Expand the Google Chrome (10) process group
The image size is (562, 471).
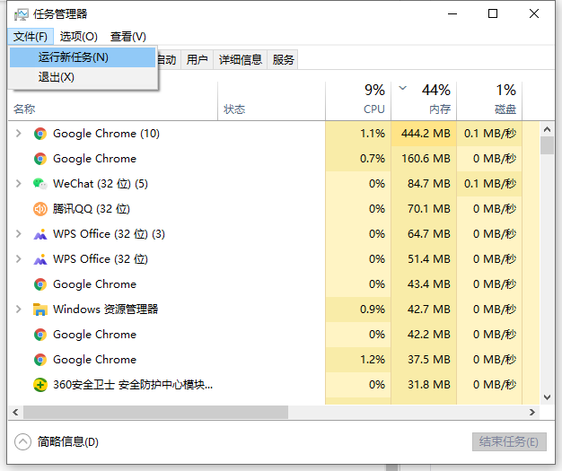[x=19, y=134]
